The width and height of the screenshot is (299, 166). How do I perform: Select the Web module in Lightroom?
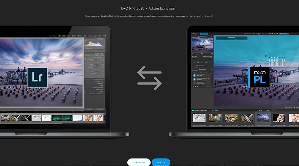click(x=104, y=36)
